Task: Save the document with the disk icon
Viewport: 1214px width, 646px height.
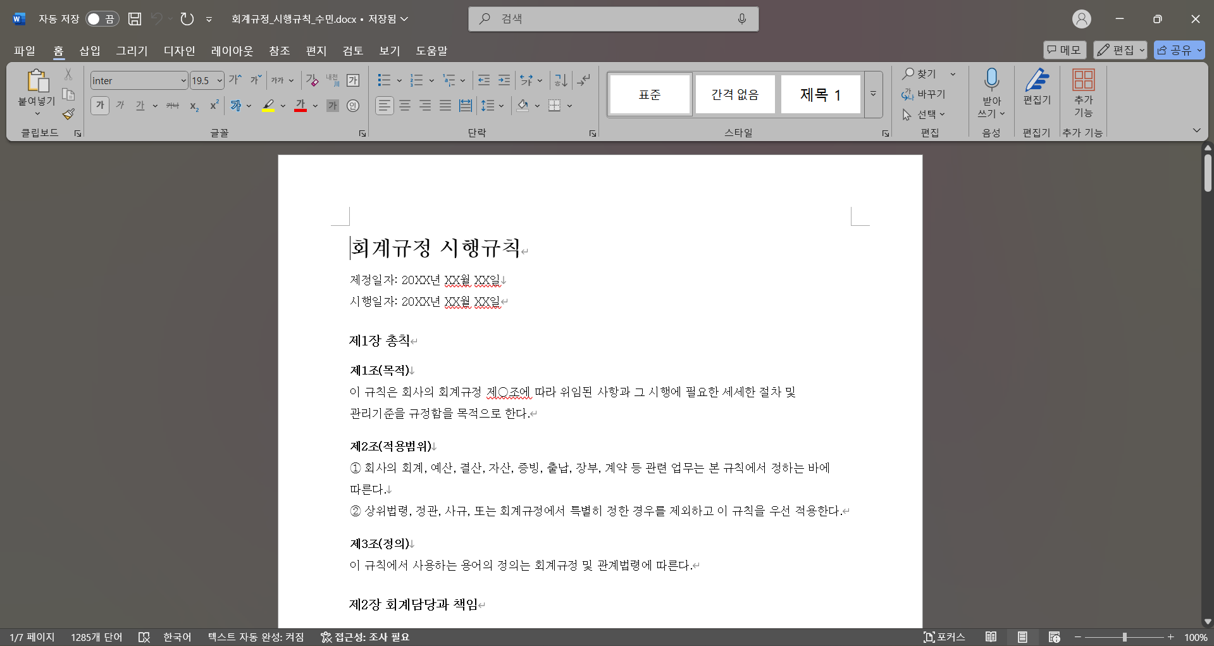Action: (x=135, y=19)
